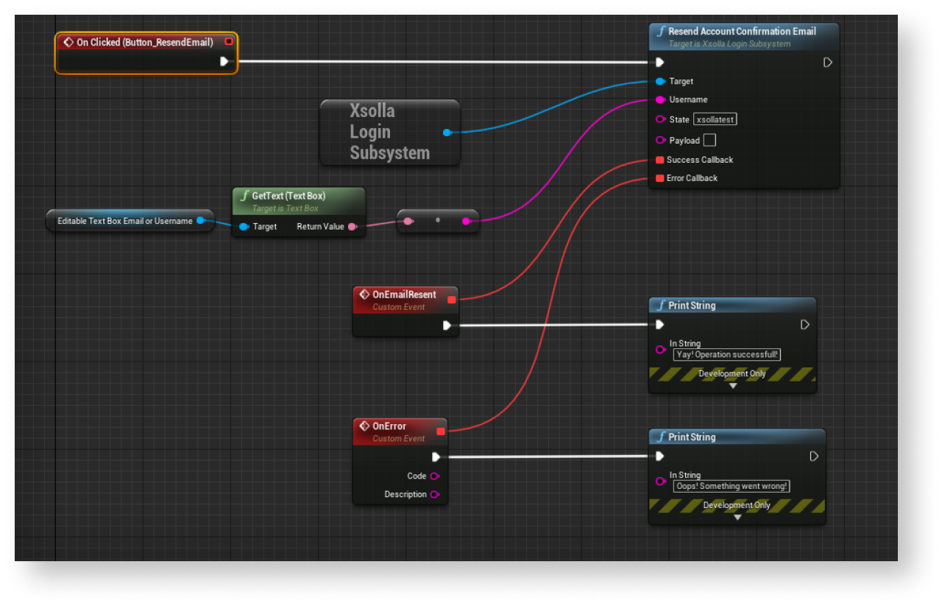This screenshot has height=606, width=942.
Task: Click the 'Yay! Operation successful!' string field
Action: point(726,355)
